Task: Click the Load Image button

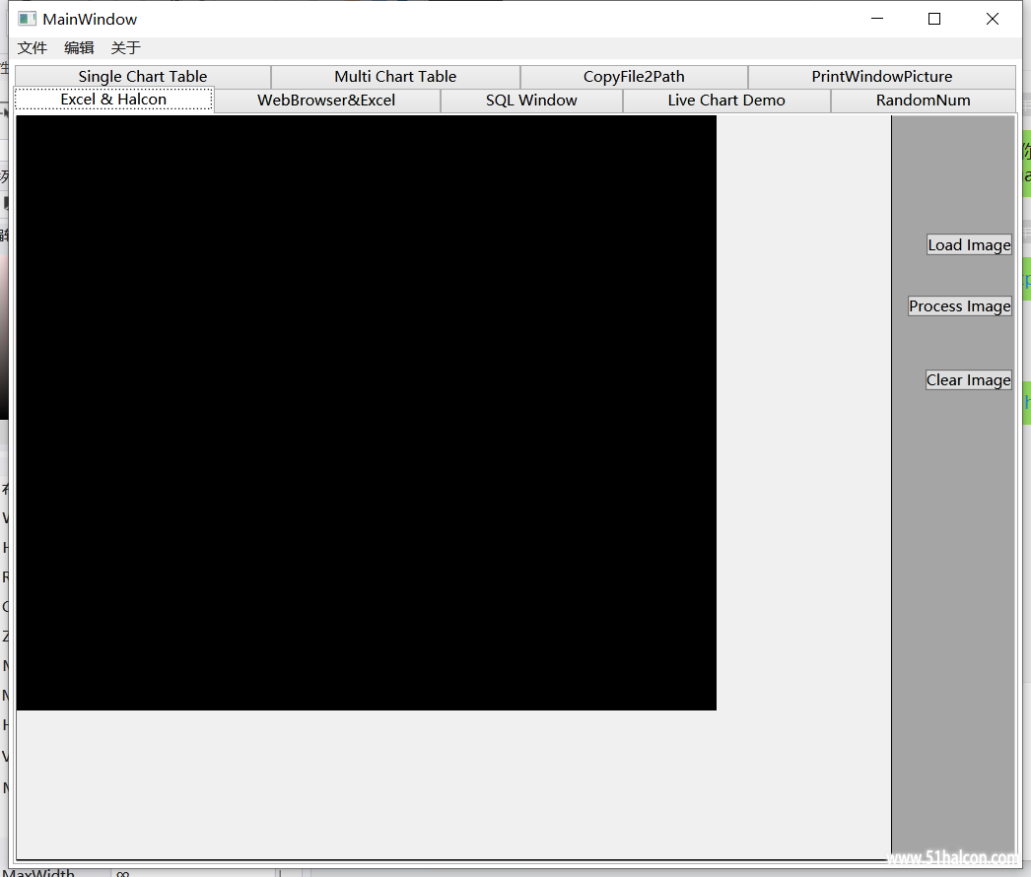Action: [969, 245]
